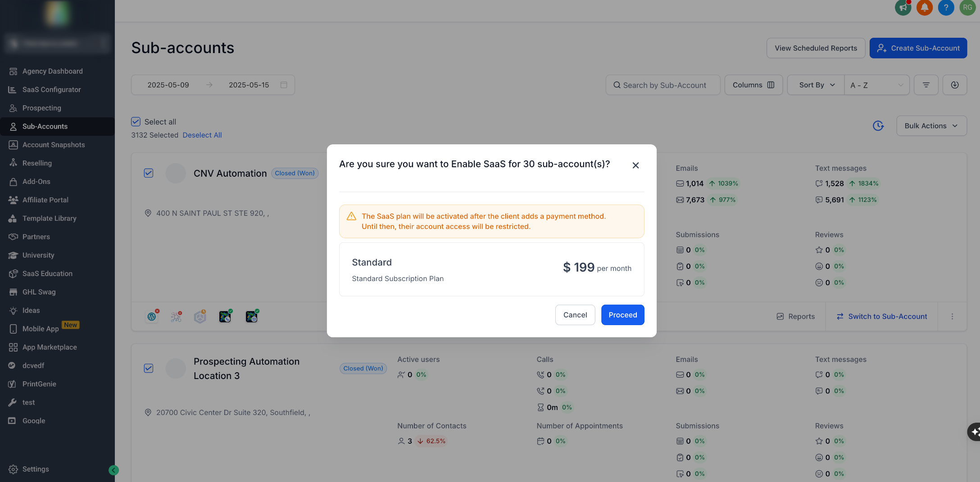
Task: Collapse the sidebar with green arrow
Action: (113, 470)
